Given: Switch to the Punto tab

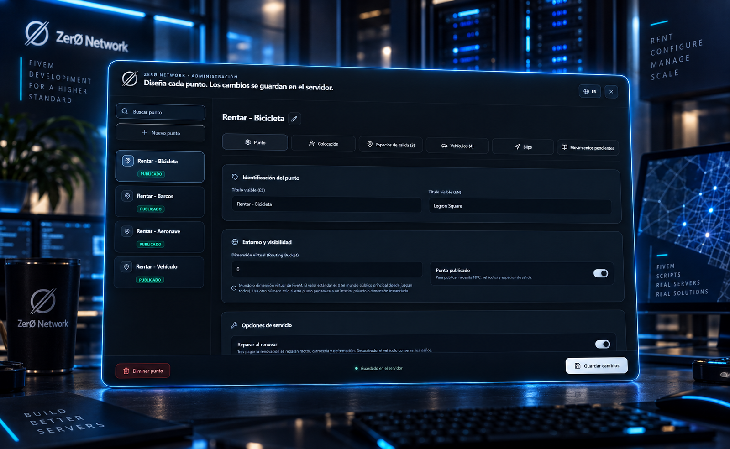Looking at the screenshot, I should tap(255, 142).
